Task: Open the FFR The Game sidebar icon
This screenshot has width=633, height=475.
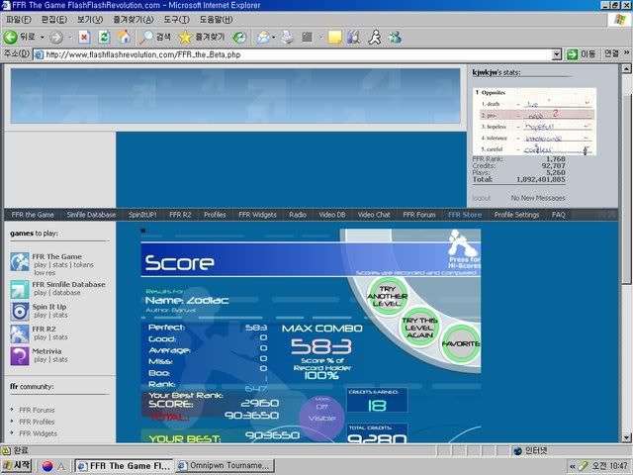Action: click(x=20, y=261)
